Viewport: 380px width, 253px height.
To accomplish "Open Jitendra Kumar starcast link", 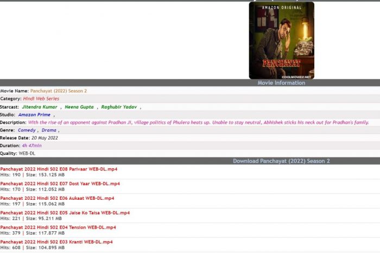I will pyautogui.click(x=40, y=107).
